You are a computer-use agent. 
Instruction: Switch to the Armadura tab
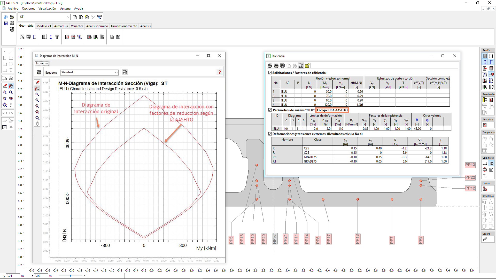coord(61,26)
